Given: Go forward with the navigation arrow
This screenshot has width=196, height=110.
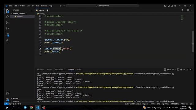Looking at the screenshot, I should pos(64,6).
